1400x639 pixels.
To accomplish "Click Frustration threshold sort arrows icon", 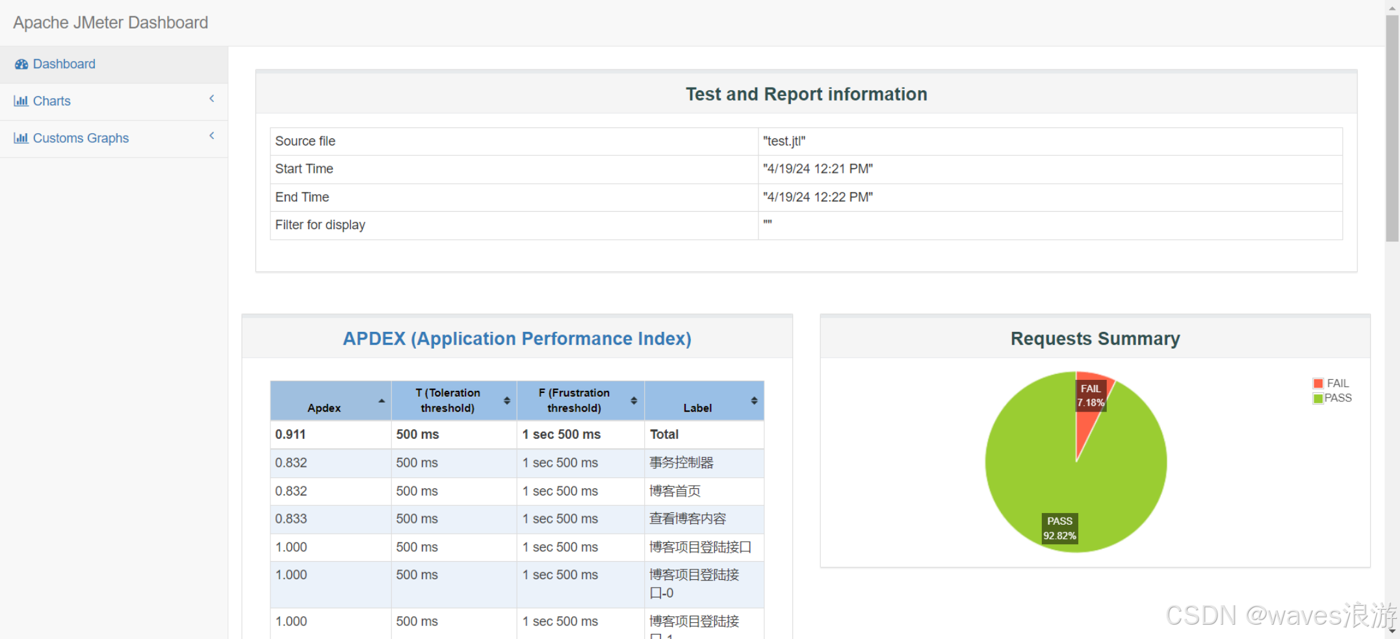I will coord(634,401).
